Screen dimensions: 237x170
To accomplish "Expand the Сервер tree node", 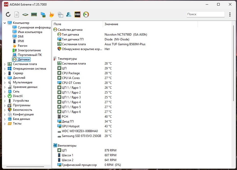I will click(x=5, y=73).
